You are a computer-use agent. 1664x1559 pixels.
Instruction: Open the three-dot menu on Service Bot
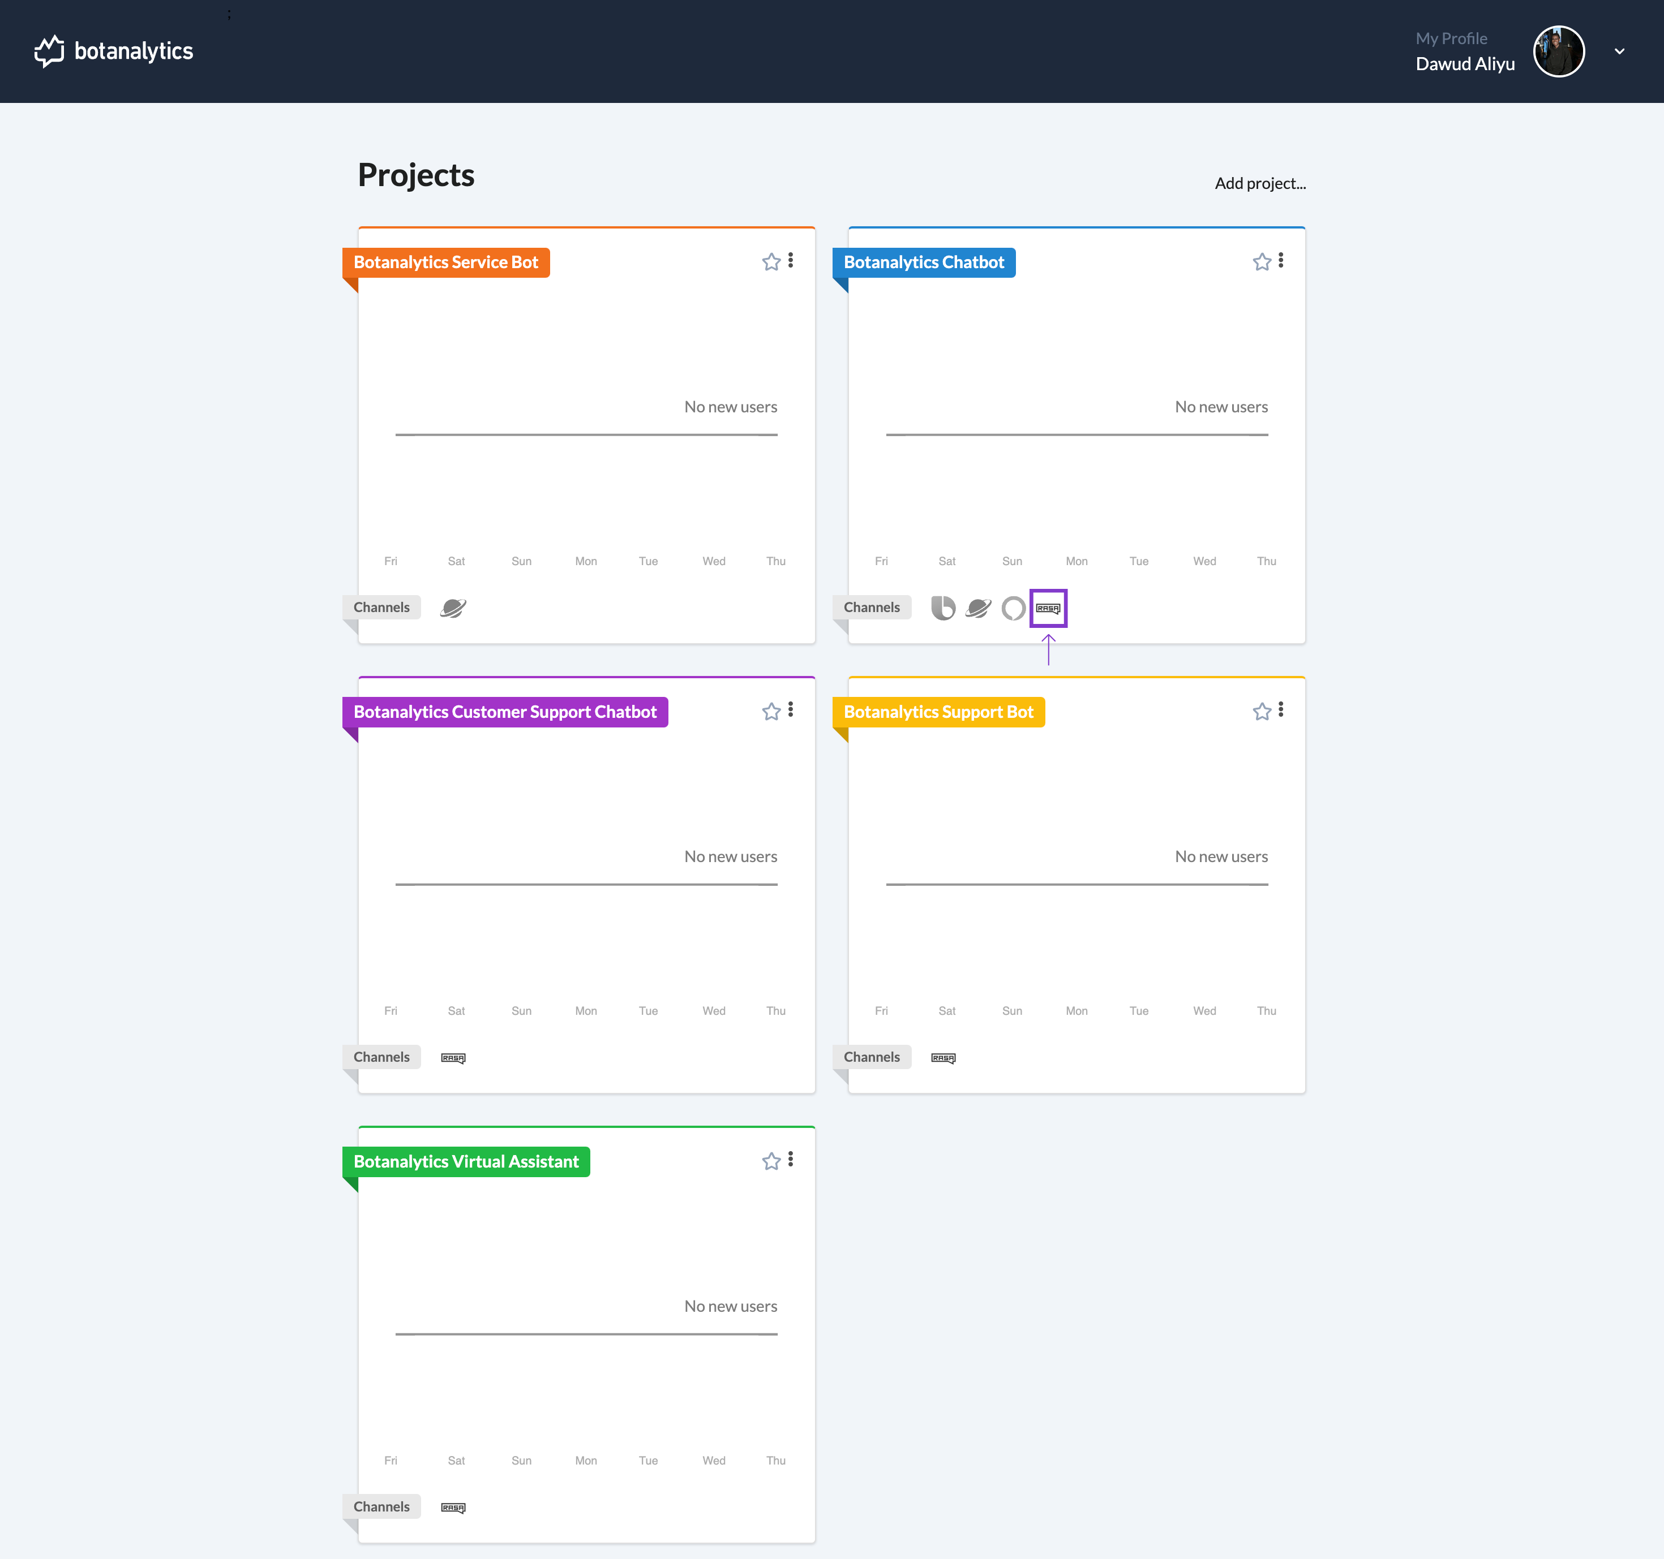point(792,261)
